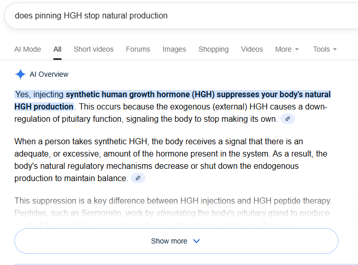Open the Forums tab
This screenshot has height=265, width=358.
(138, 49)
